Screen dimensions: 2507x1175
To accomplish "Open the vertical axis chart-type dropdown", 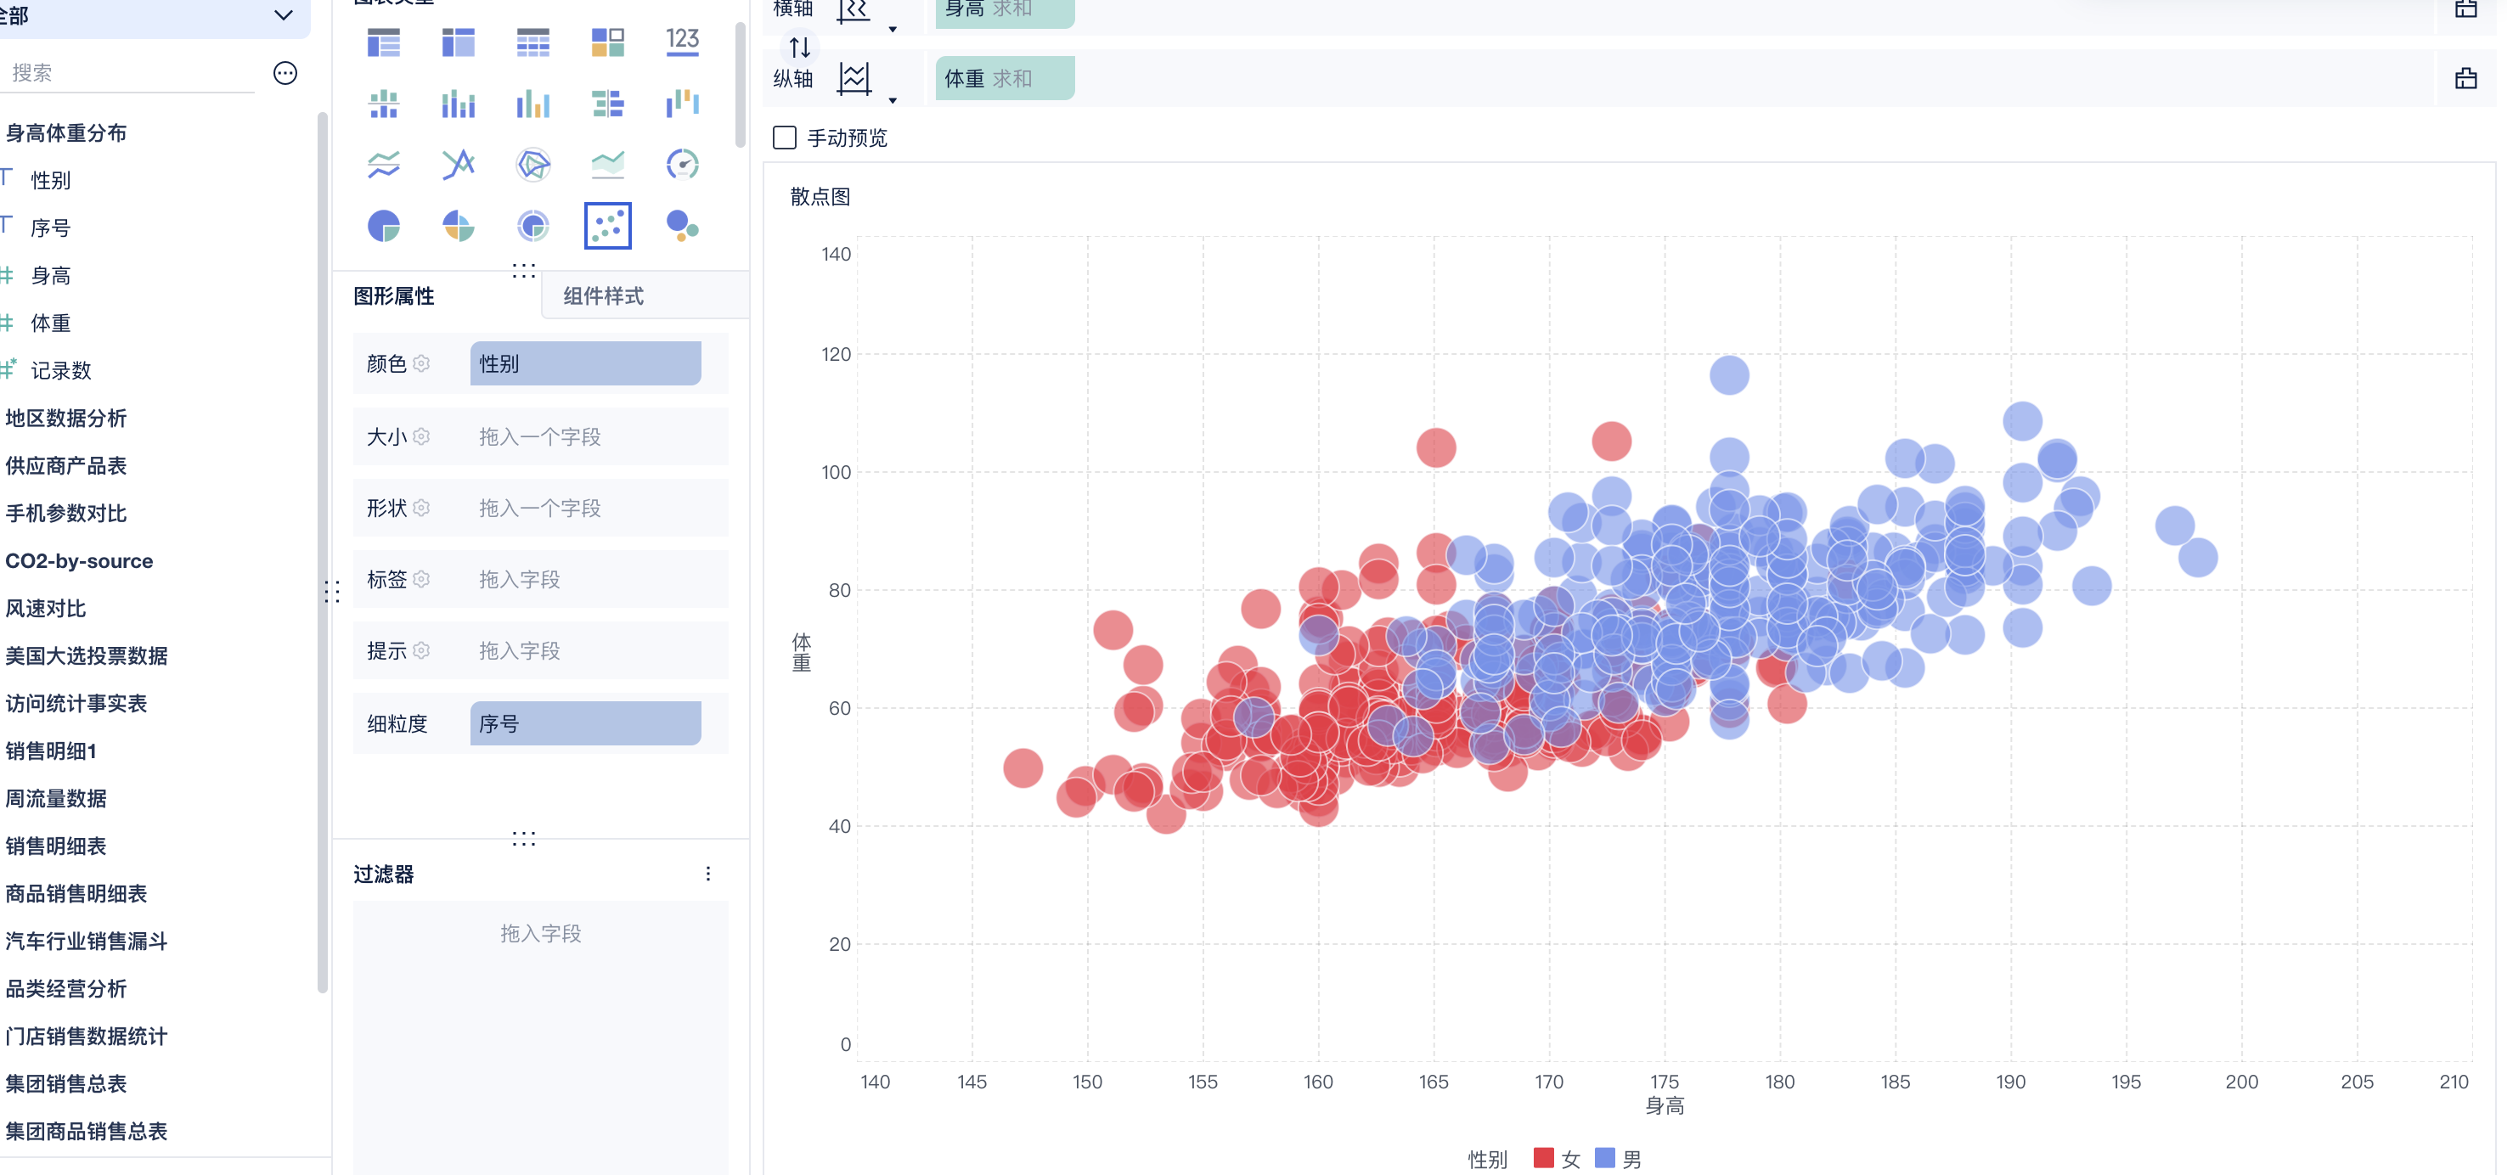I will (x=893, y=100).
